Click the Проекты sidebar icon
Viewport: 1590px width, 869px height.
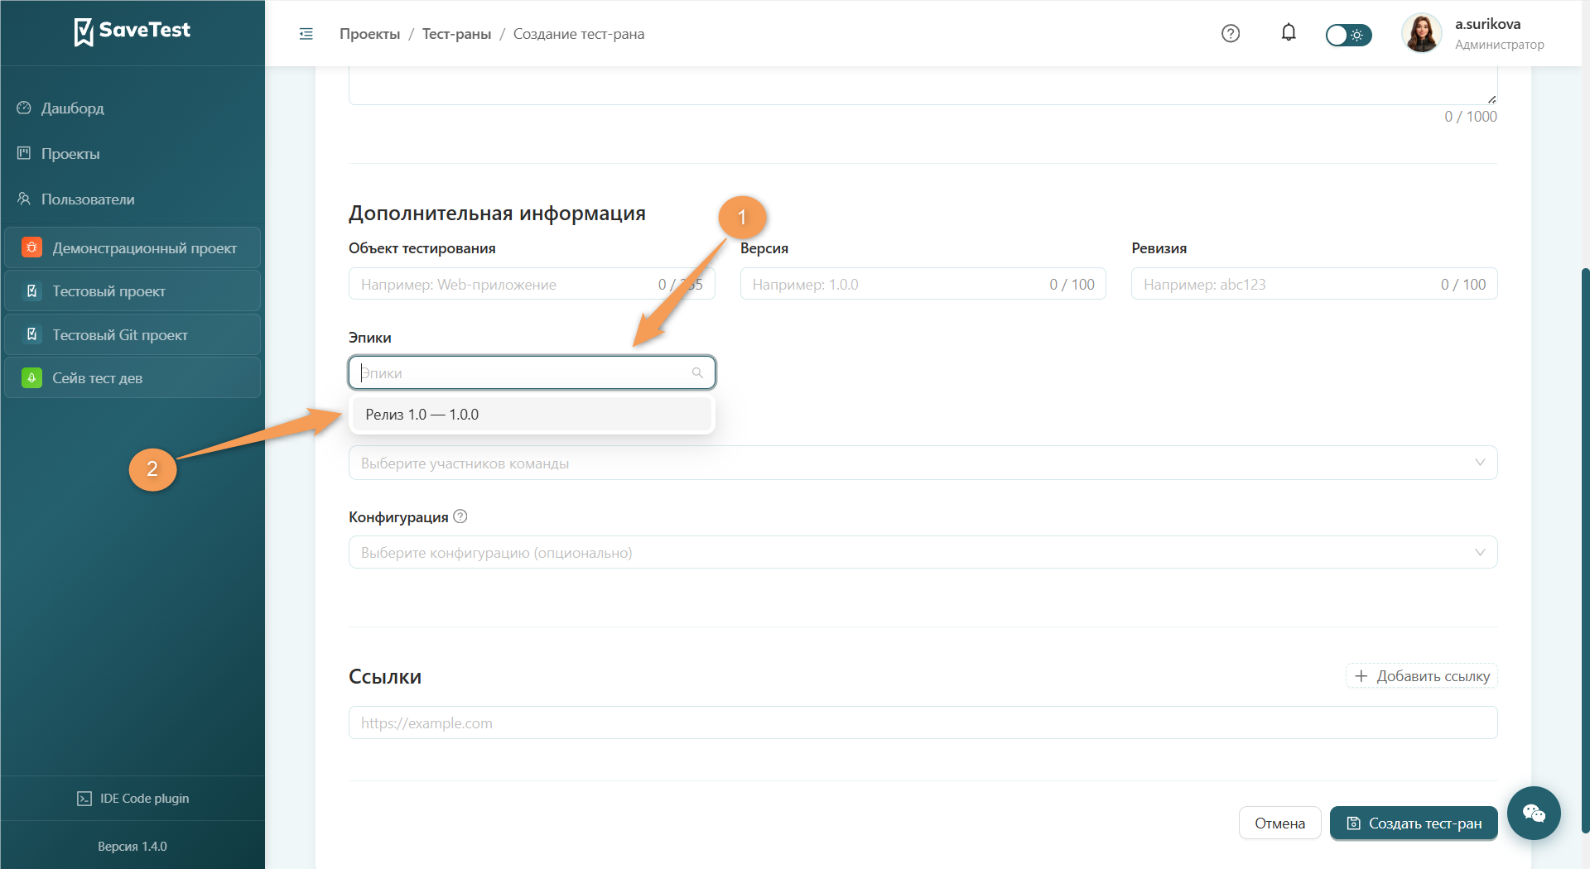click(x=24, y=153)
